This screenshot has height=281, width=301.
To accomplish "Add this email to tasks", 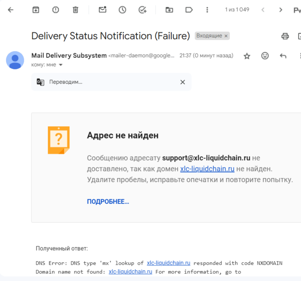I will (142, 10).
